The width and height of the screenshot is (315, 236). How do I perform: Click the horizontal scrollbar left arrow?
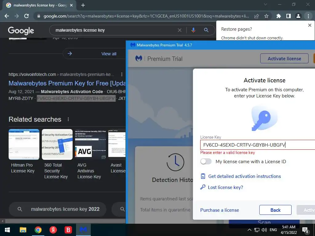click(2, 221)
